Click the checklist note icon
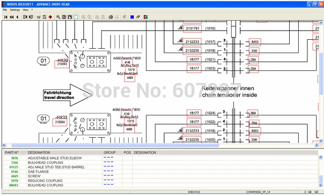The height and width of the screenshot is (195, 324). pos(44,17)
